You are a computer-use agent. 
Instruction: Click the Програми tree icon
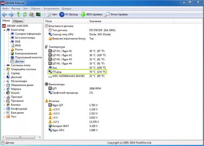pos(8,101)
